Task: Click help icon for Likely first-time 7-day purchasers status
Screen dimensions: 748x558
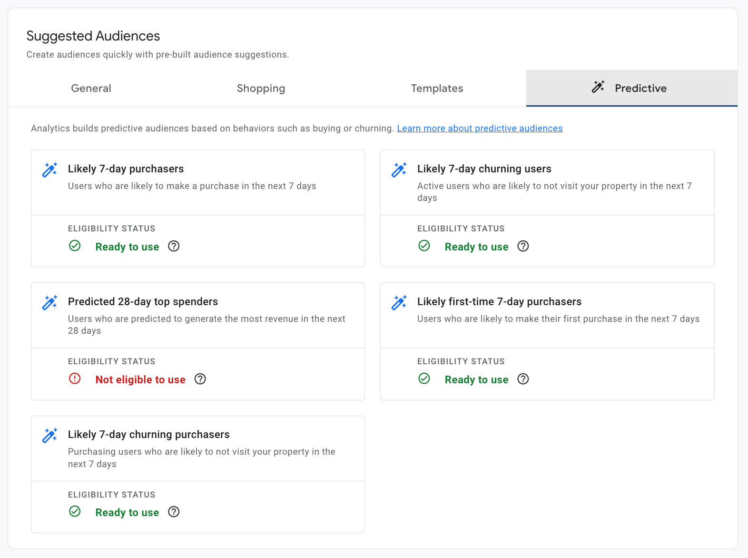Action: 523,379
